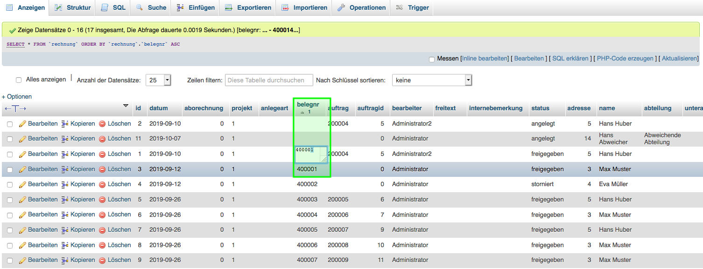Screen dimensions: 703x269
Task: Enable the Alles anzeigen checkbox
Action: pyautogui.click(x=19, y=80)
